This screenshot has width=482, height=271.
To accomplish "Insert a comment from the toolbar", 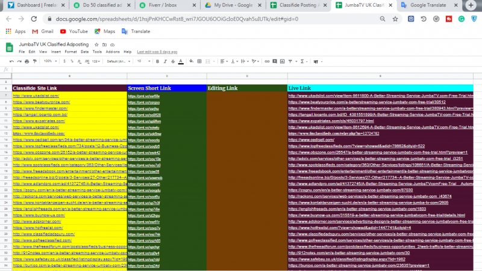I will [275, 61].
